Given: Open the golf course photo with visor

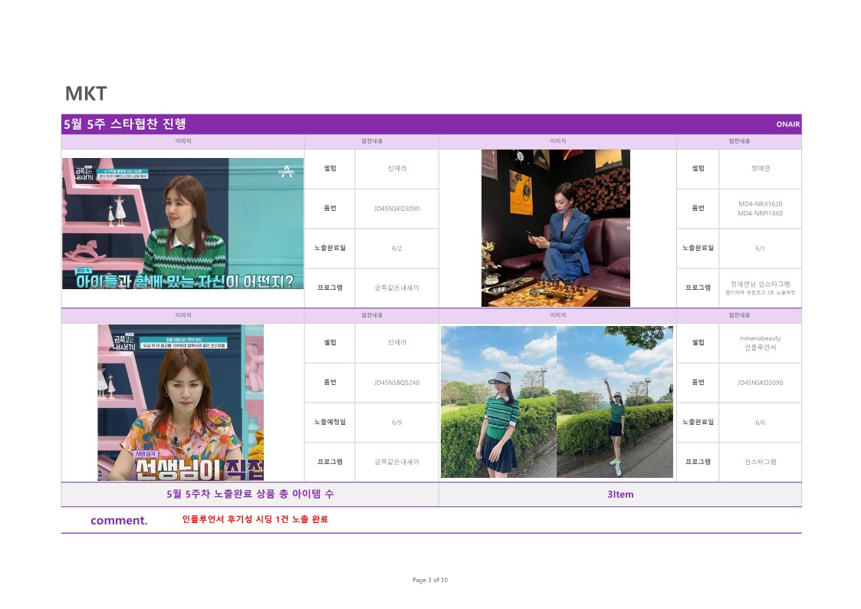Looking at the screenshot, I should 498,402.
